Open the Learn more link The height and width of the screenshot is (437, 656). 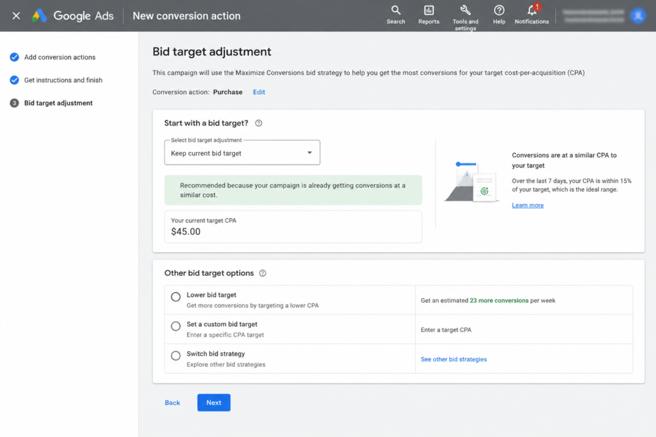click(x=528, y=205)
